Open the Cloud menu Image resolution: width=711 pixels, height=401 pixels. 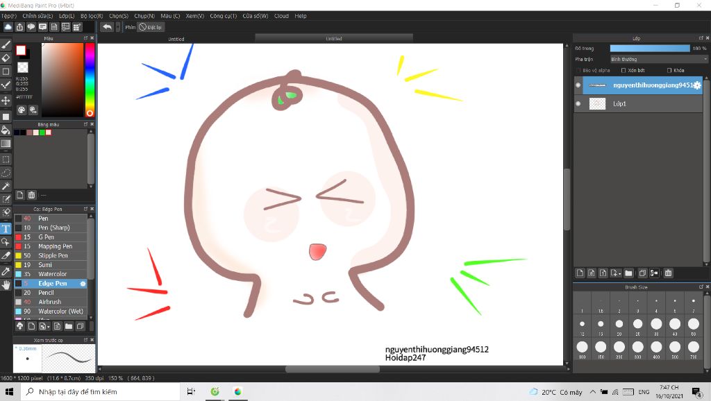pos(281,16)
